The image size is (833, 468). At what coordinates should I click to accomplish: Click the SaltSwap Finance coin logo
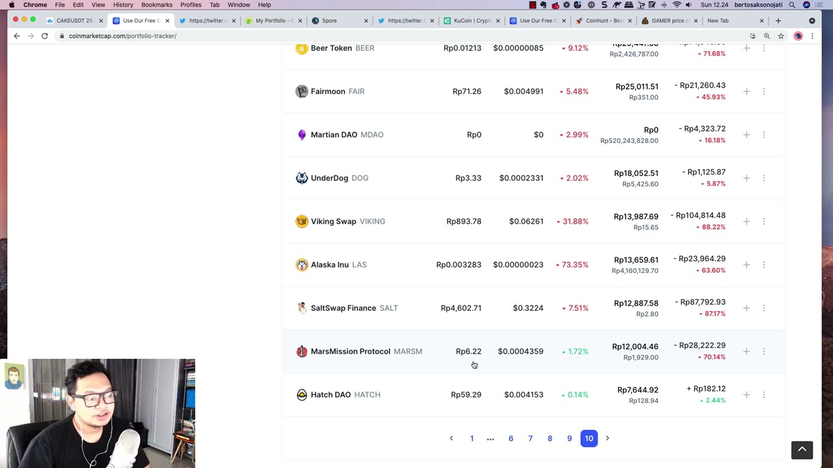point(301,308)
